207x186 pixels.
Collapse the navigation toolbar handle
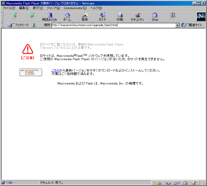tap(2, 17)
